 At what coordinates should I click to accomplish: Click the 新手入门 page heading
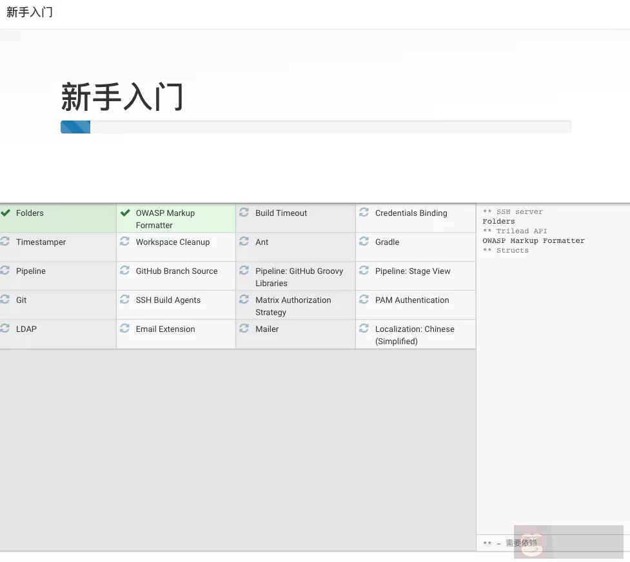[123, 97]
